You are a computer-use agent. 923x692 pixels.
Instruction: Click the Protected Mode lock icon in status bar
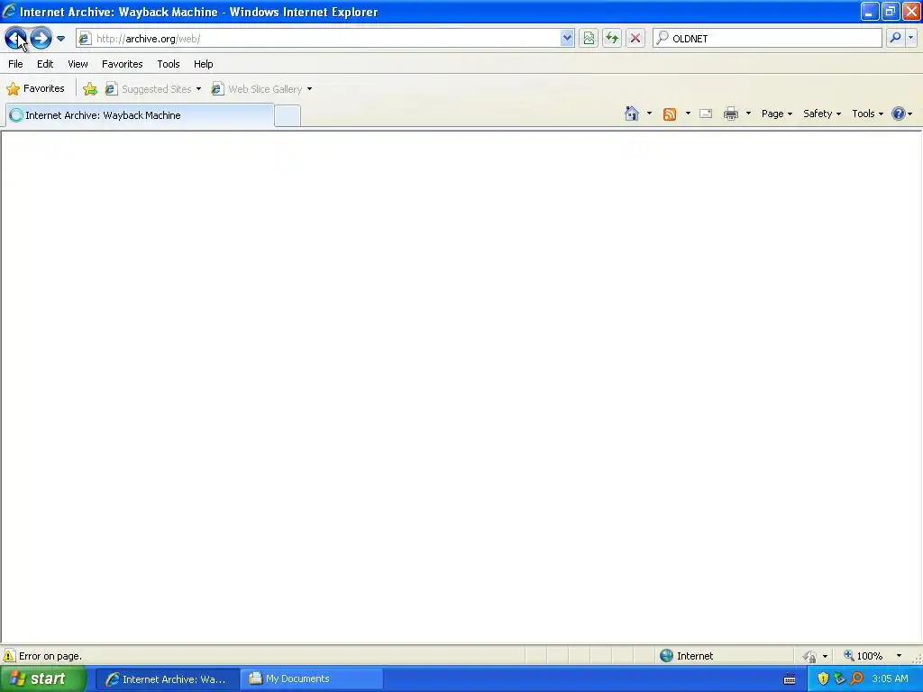810,656
